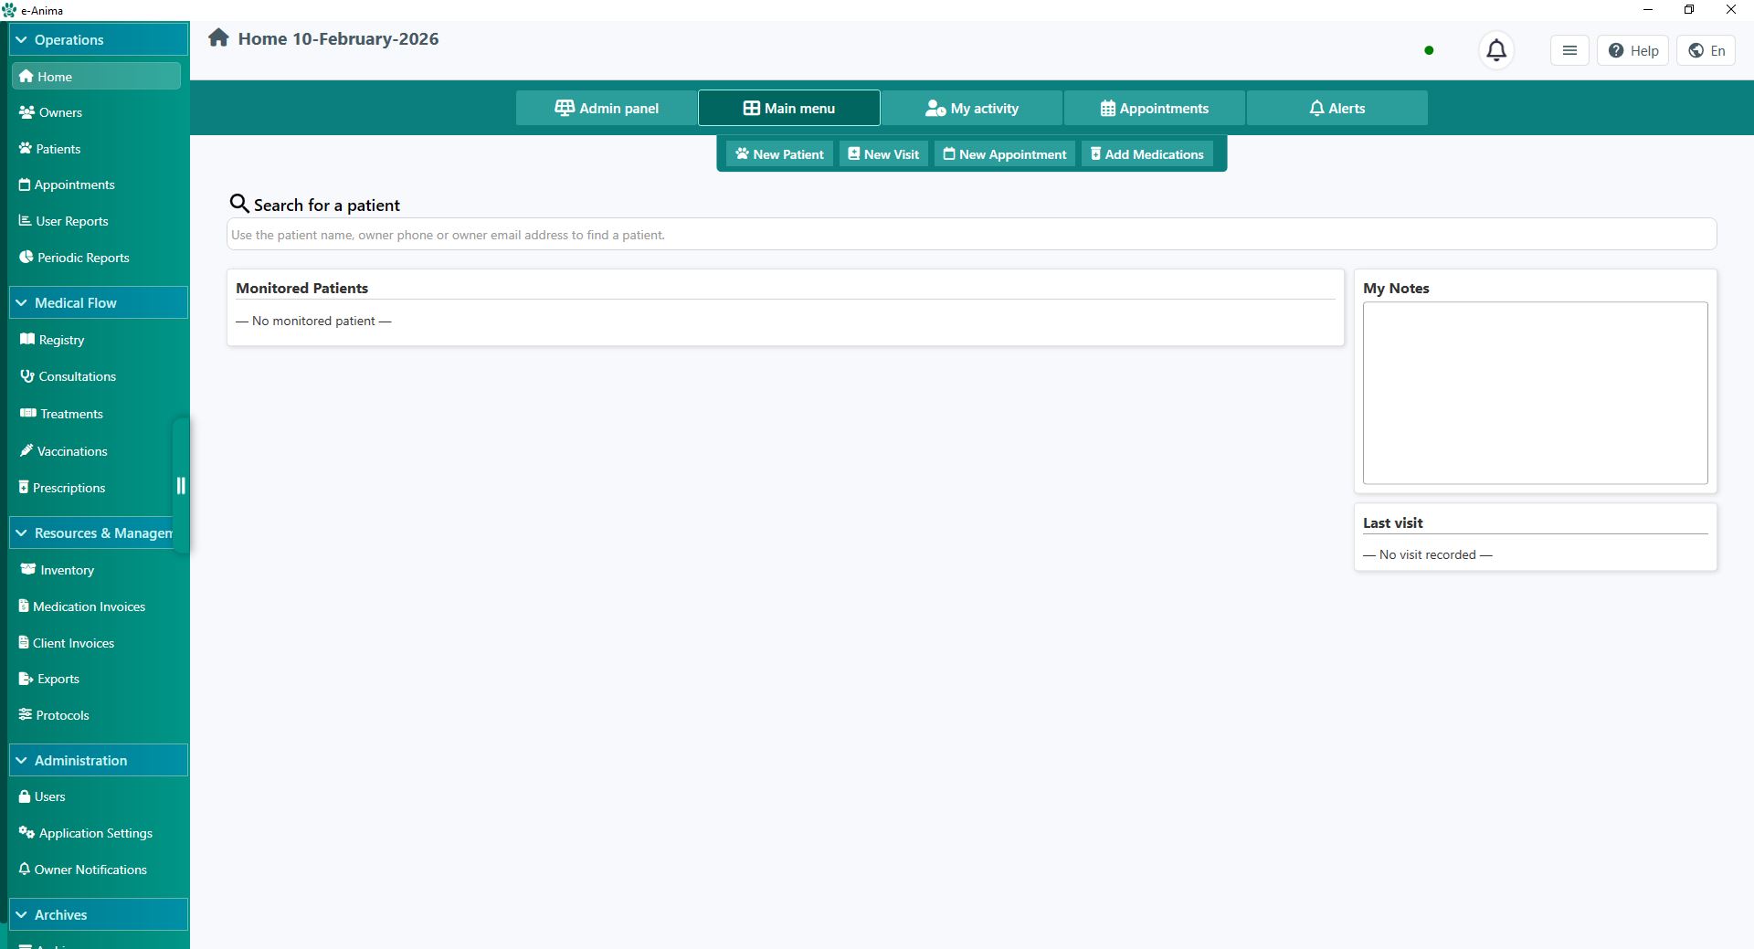
Task: Expand the Archives section
Action: point(98,914)
